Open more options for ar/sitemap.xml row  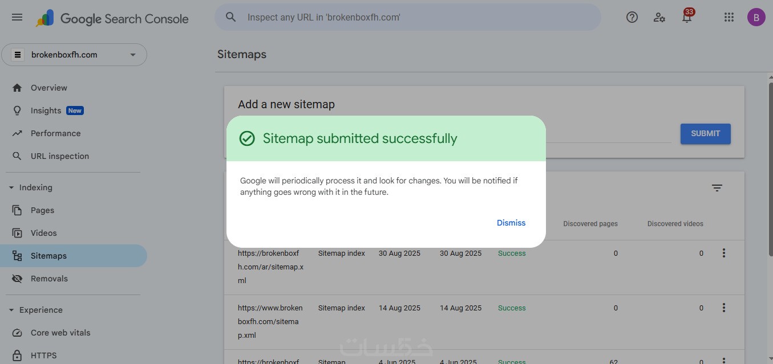(x=723, y=253)
